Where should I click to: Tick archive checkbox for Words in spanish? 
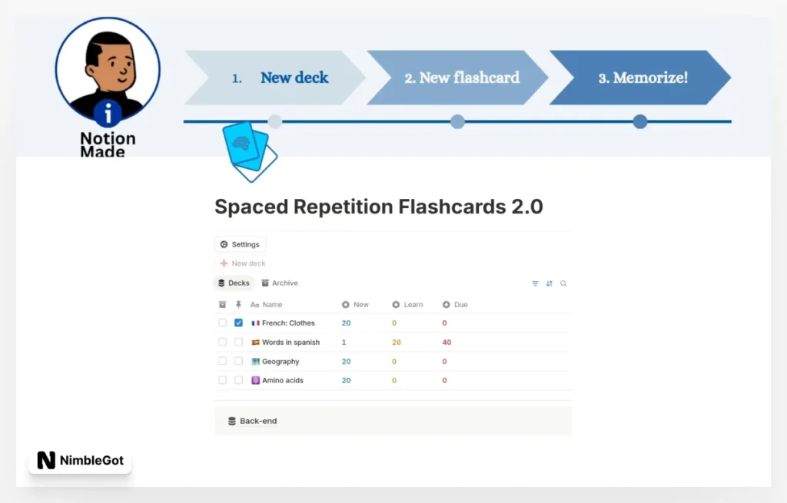222,343
